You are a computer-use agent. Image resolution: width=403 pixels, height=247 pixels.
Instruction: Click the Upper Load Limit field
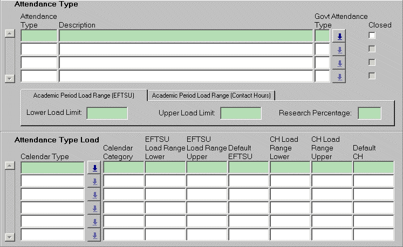pyautogui.click(x=241, y=113)
